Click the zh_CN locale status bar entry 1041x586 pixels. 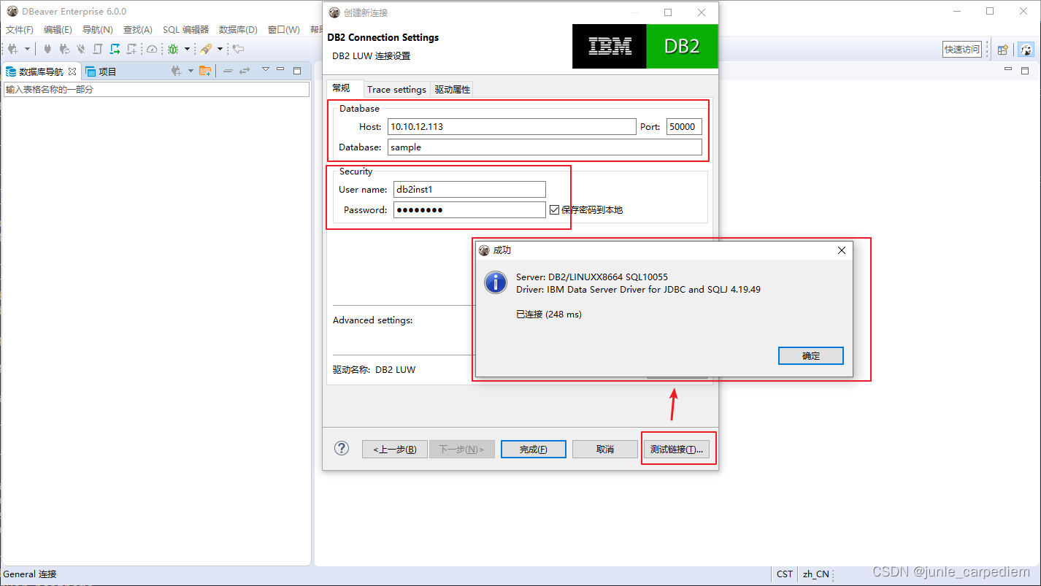click(x=816, y=574)
